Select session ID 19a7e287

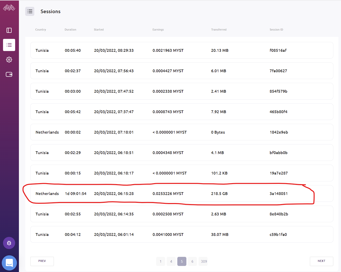[x=279, y=173]
